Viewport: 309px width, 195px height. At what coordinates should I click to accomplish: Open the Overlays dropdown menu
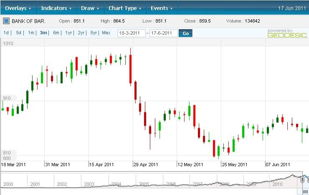(18, 8)
